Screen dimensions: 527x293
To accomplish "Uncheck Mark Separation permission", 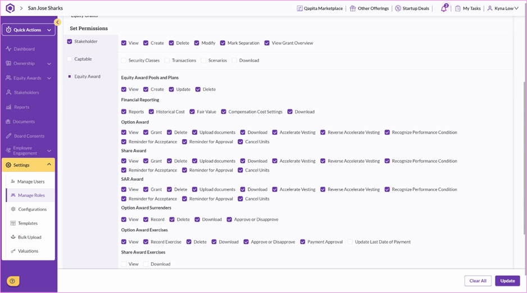I will tap(222, 43).
